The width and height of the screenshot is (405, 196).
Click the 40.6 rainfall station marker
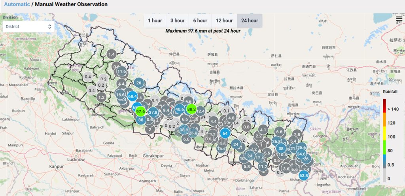tap(180, 109)
